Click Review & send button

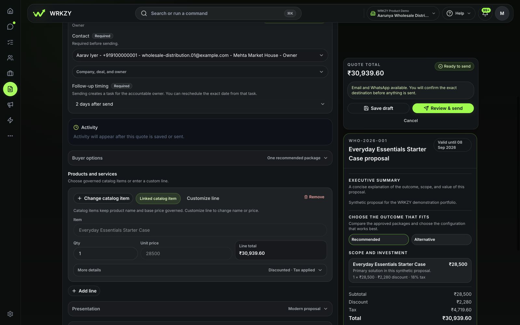point(443,108)
